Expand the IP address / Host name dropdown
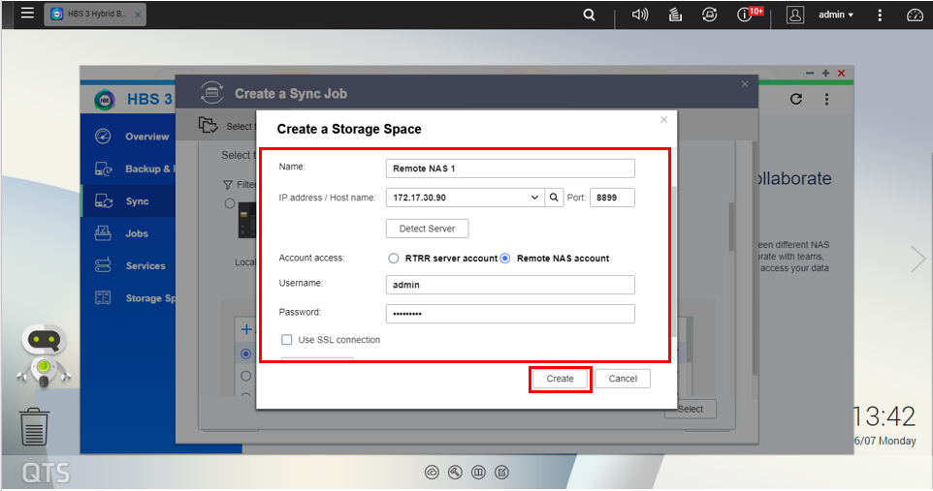The image size is (933, 491). [x=534, y=198]
